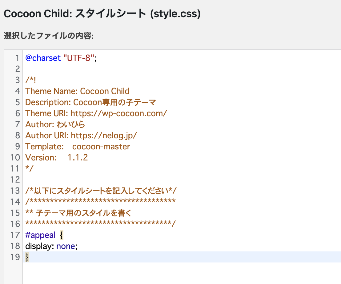The image size is (341, 284).
Task: Click the wp-cocoon.com Theme URI text
Action: pos(118,113)
